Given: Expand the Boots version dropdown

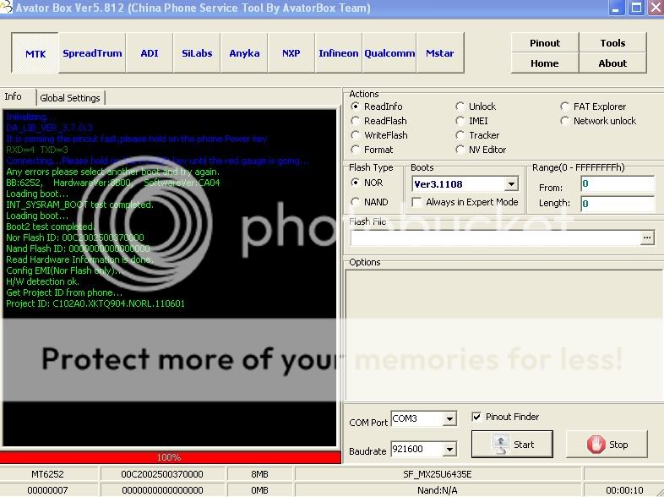Looking at the screenshot, I should [511, 184].
